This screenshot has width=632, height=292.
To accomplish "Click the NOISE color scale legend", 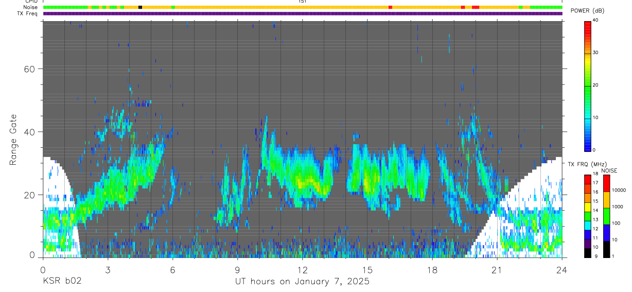I will tap(606, 216).
